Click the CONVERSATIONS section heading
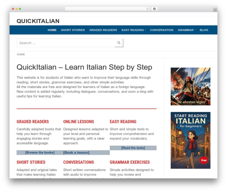Viewport: 227px width, 192px height. click(79, 162)
